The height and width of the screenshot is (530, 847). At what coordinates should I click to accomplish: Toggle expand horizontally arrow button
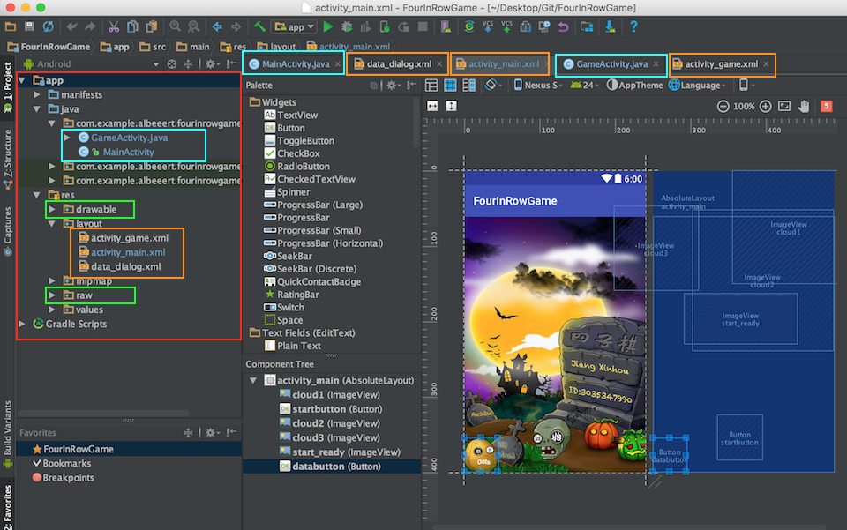click(432, 106)
